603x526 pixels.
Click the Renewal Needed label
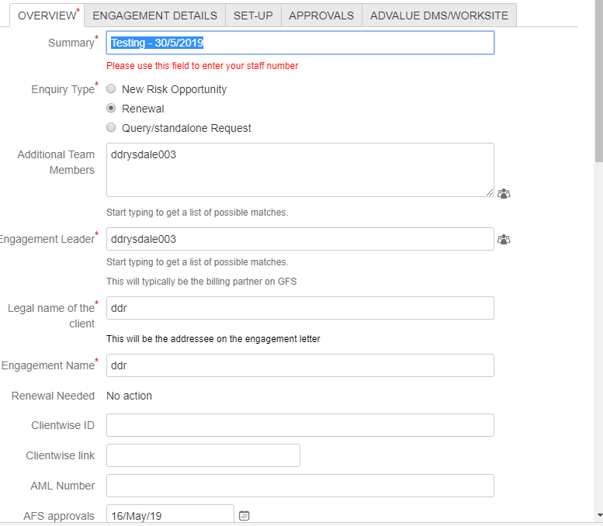[x=53, y=396]
